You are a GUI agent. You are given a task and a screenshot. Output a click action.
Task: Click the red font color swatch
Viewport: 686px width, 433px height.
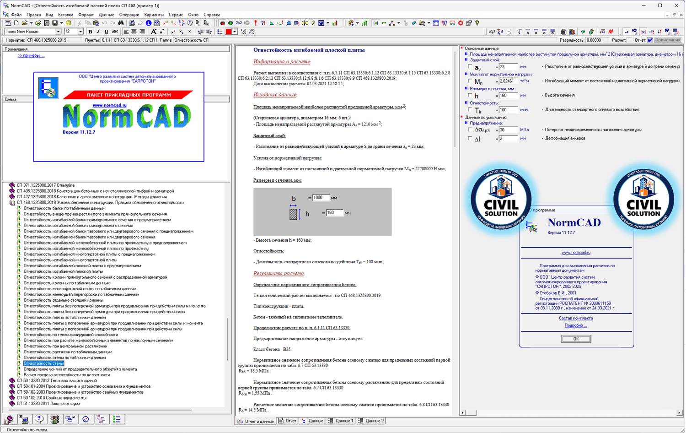click(228, 32)
